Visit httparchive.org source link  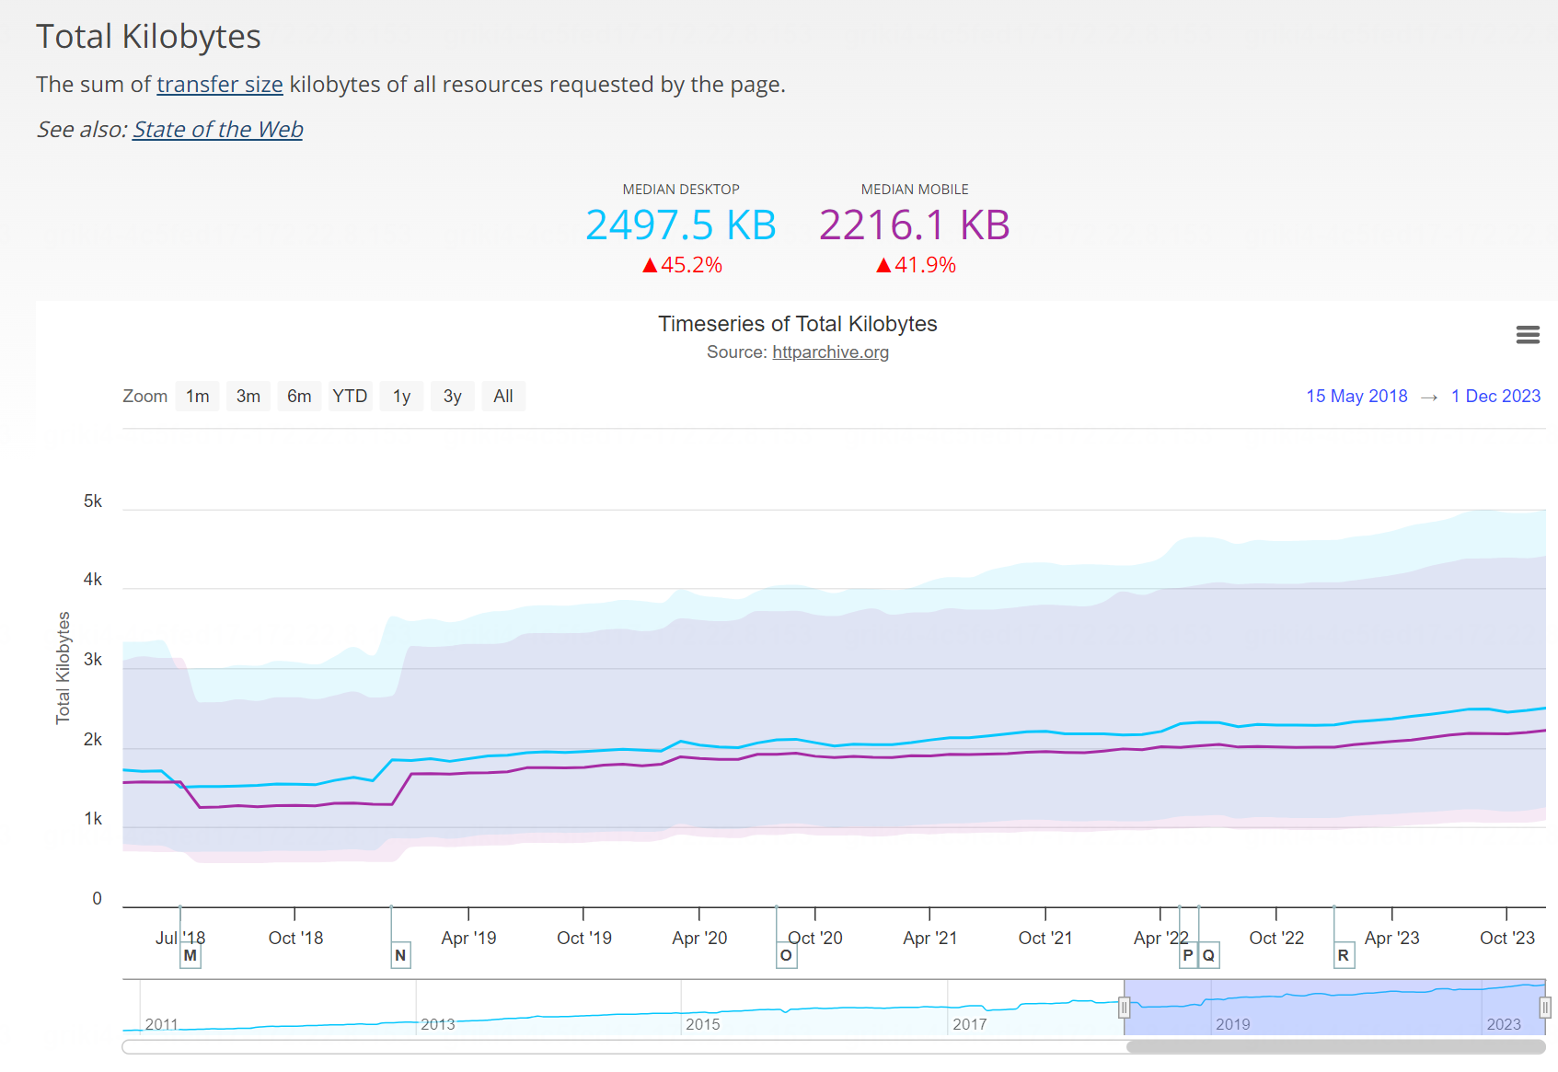pos(830,352)
